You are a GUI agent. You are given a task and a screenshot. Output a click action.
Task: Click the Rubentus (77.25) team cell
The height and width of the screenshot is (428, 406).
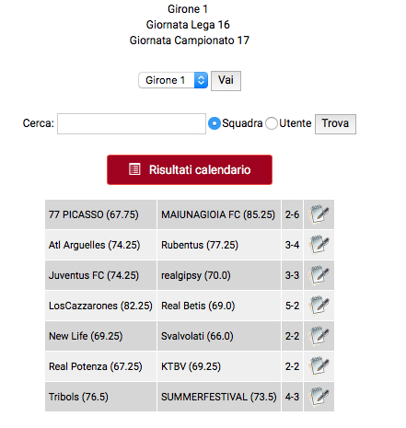[x=219, y=245]
